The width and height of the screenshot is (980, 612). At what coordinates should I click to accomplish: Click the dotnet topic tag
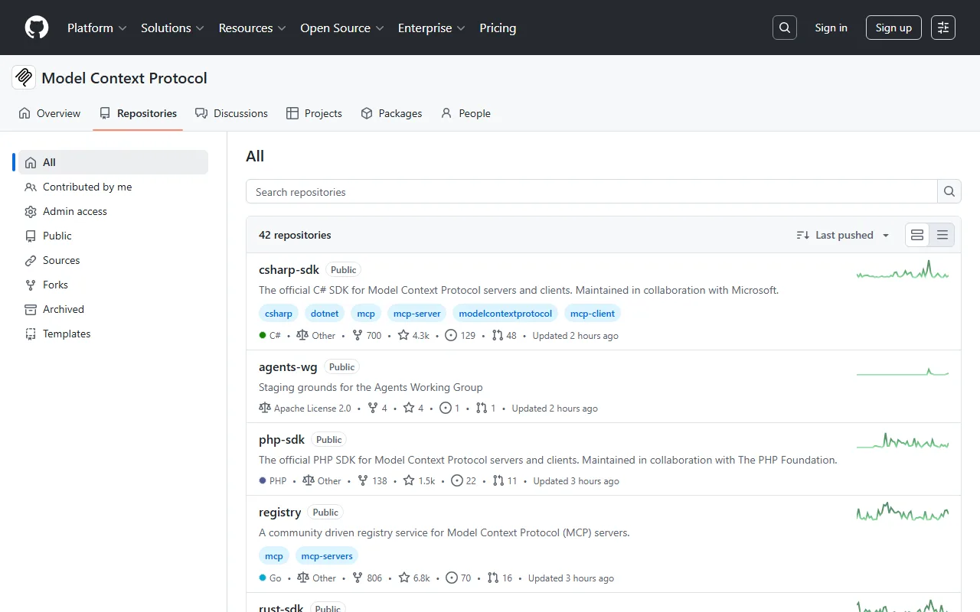tap(325, 313)
